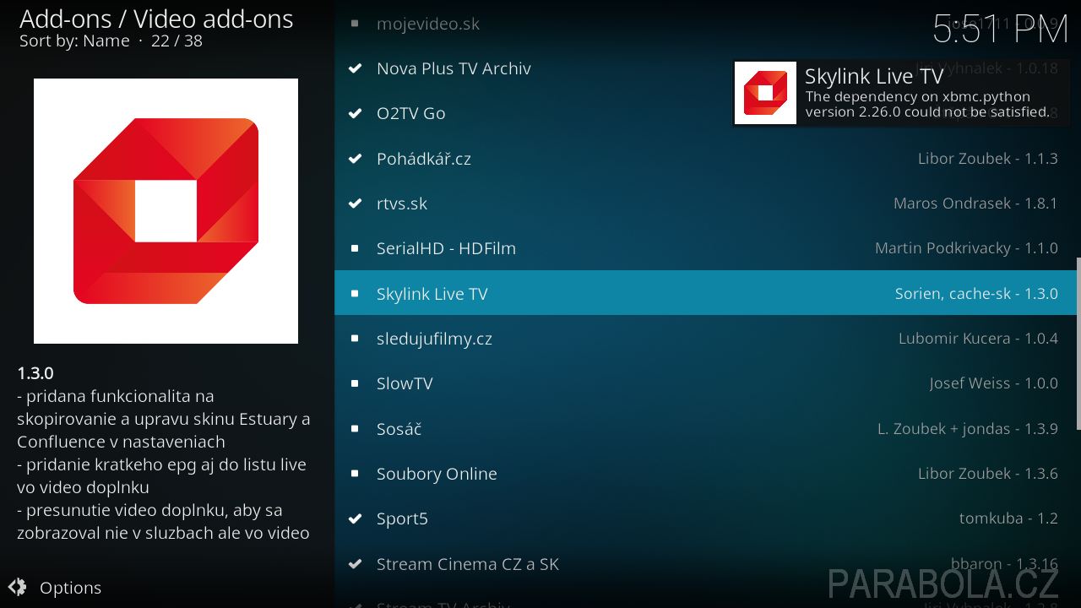Click the square bullet beside SlowTV
Viewport: 1081px width, 608px height.
pyautogui.click(x=356, y=383)
